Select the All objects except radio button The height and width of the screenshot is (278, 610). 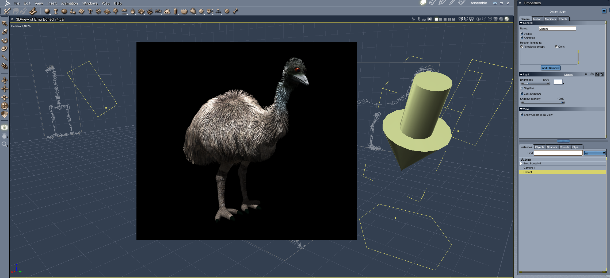[521, 47]
